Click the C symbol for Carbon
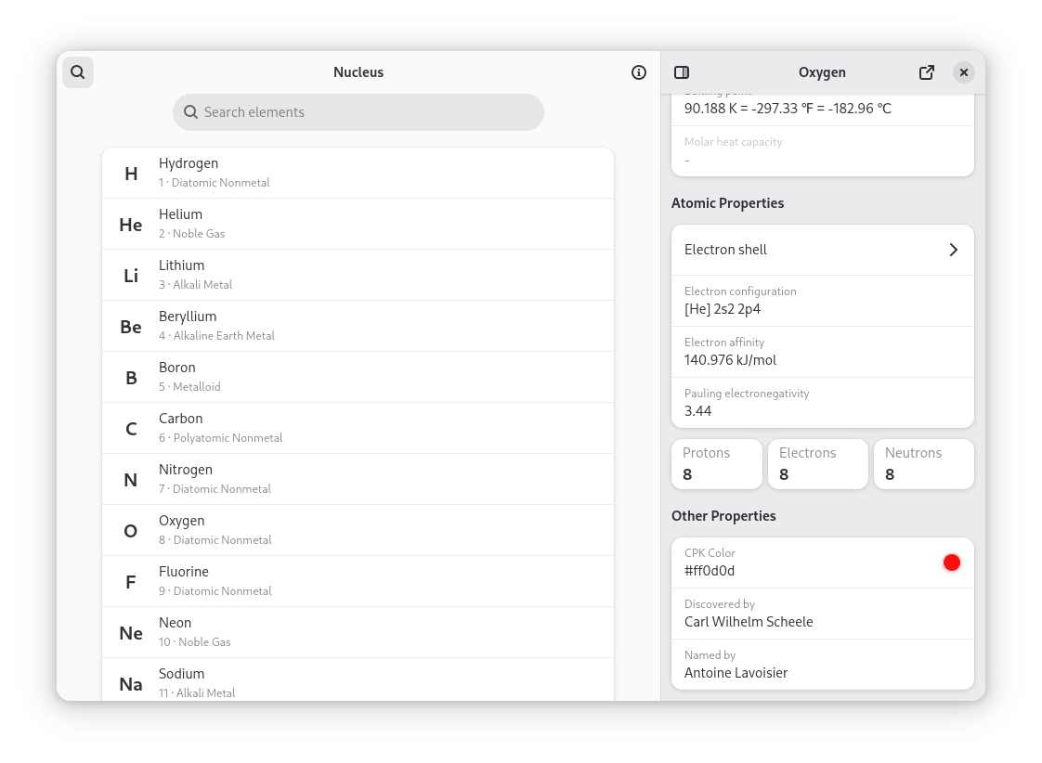The width and height of the screenshot is (1042, 763). point(131,429)
